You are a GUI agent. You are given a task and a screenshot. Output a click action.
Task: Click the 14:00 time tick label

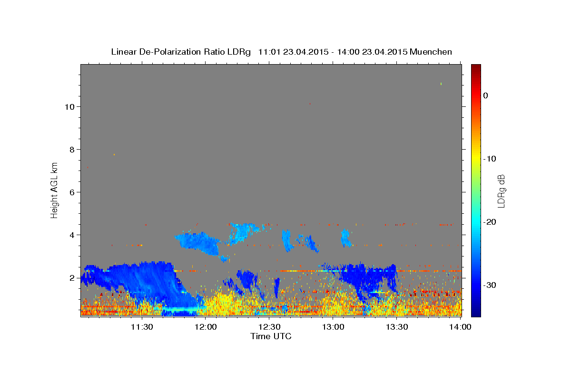tap(461, 327)
